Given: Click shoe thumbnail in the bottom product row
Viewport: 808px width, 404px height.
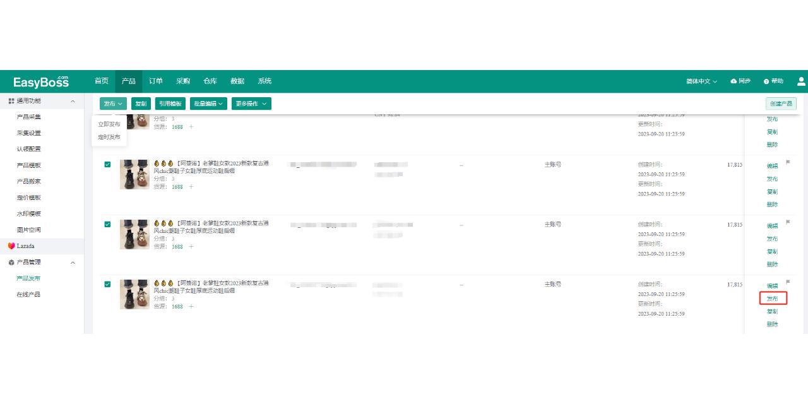Looking at the screenshot, I should click(x=134, y=294).
